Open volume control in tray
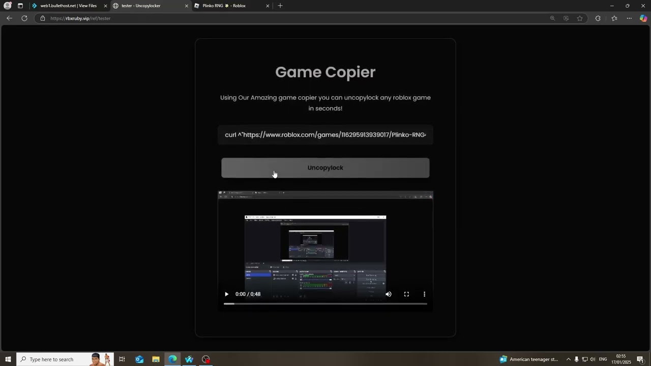Image resolution: width=651 pixels, height=366 pixels. click(593, 359)
